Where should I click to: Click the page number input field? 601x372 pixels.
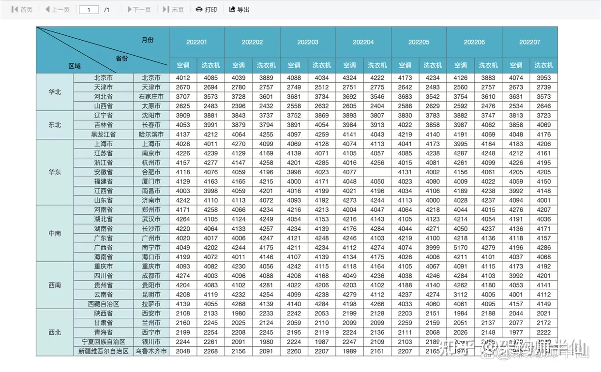[x=89, y=10]
